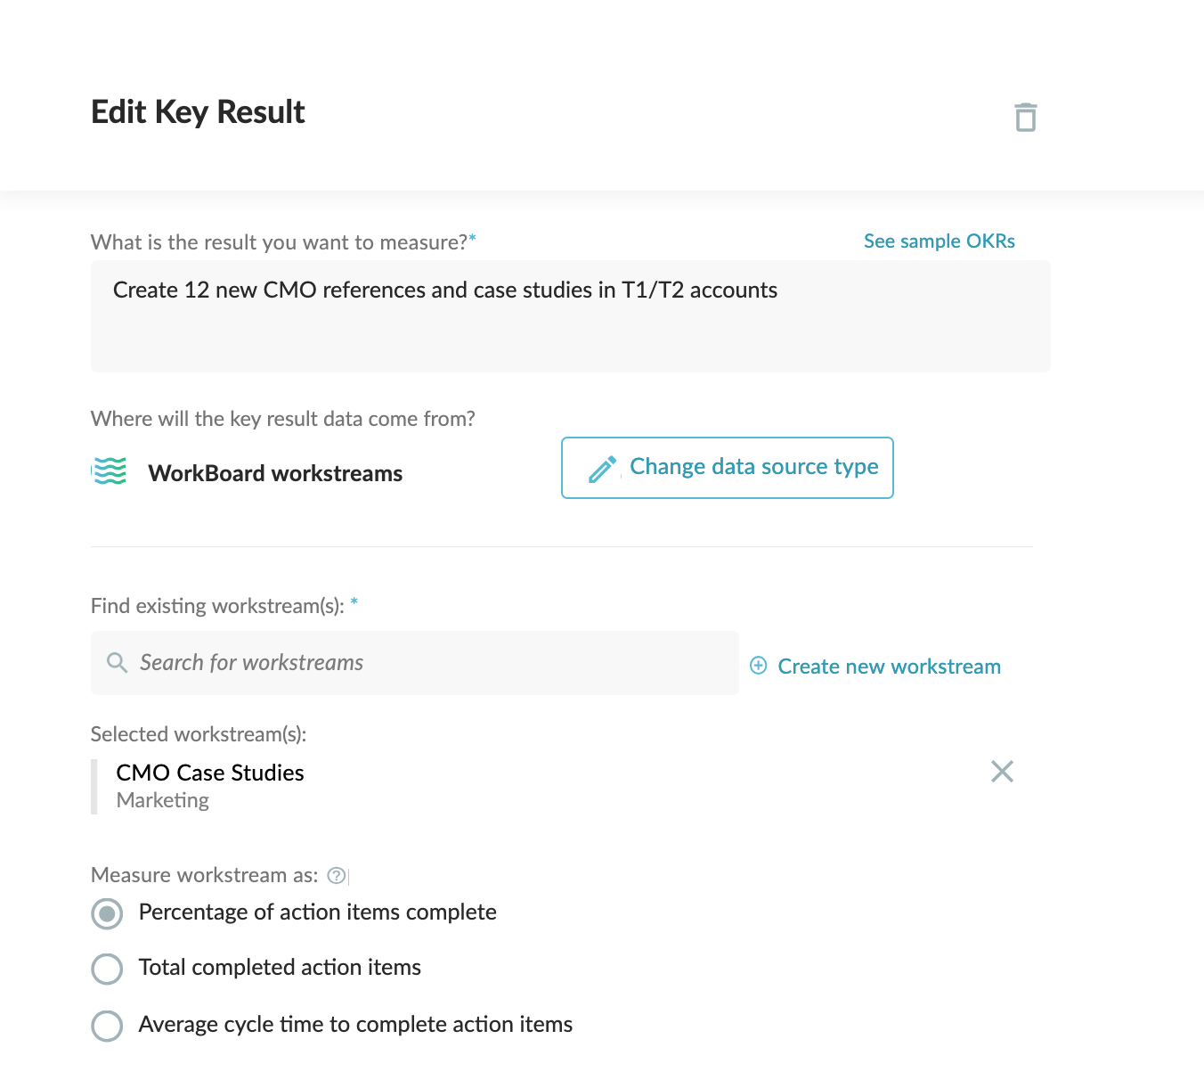This screenshot has height=1080, width=1204.
Task: Click plus circle icon beside Create new workstream
Action: [759, 666]
